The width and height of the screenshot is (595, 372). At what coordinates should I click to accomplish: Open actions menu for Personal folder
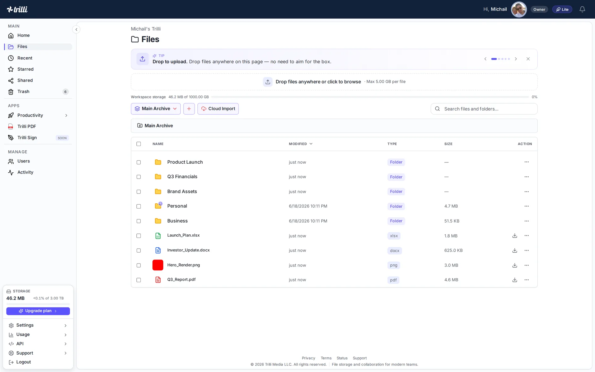pyautogui.click(x=527, y=206)
